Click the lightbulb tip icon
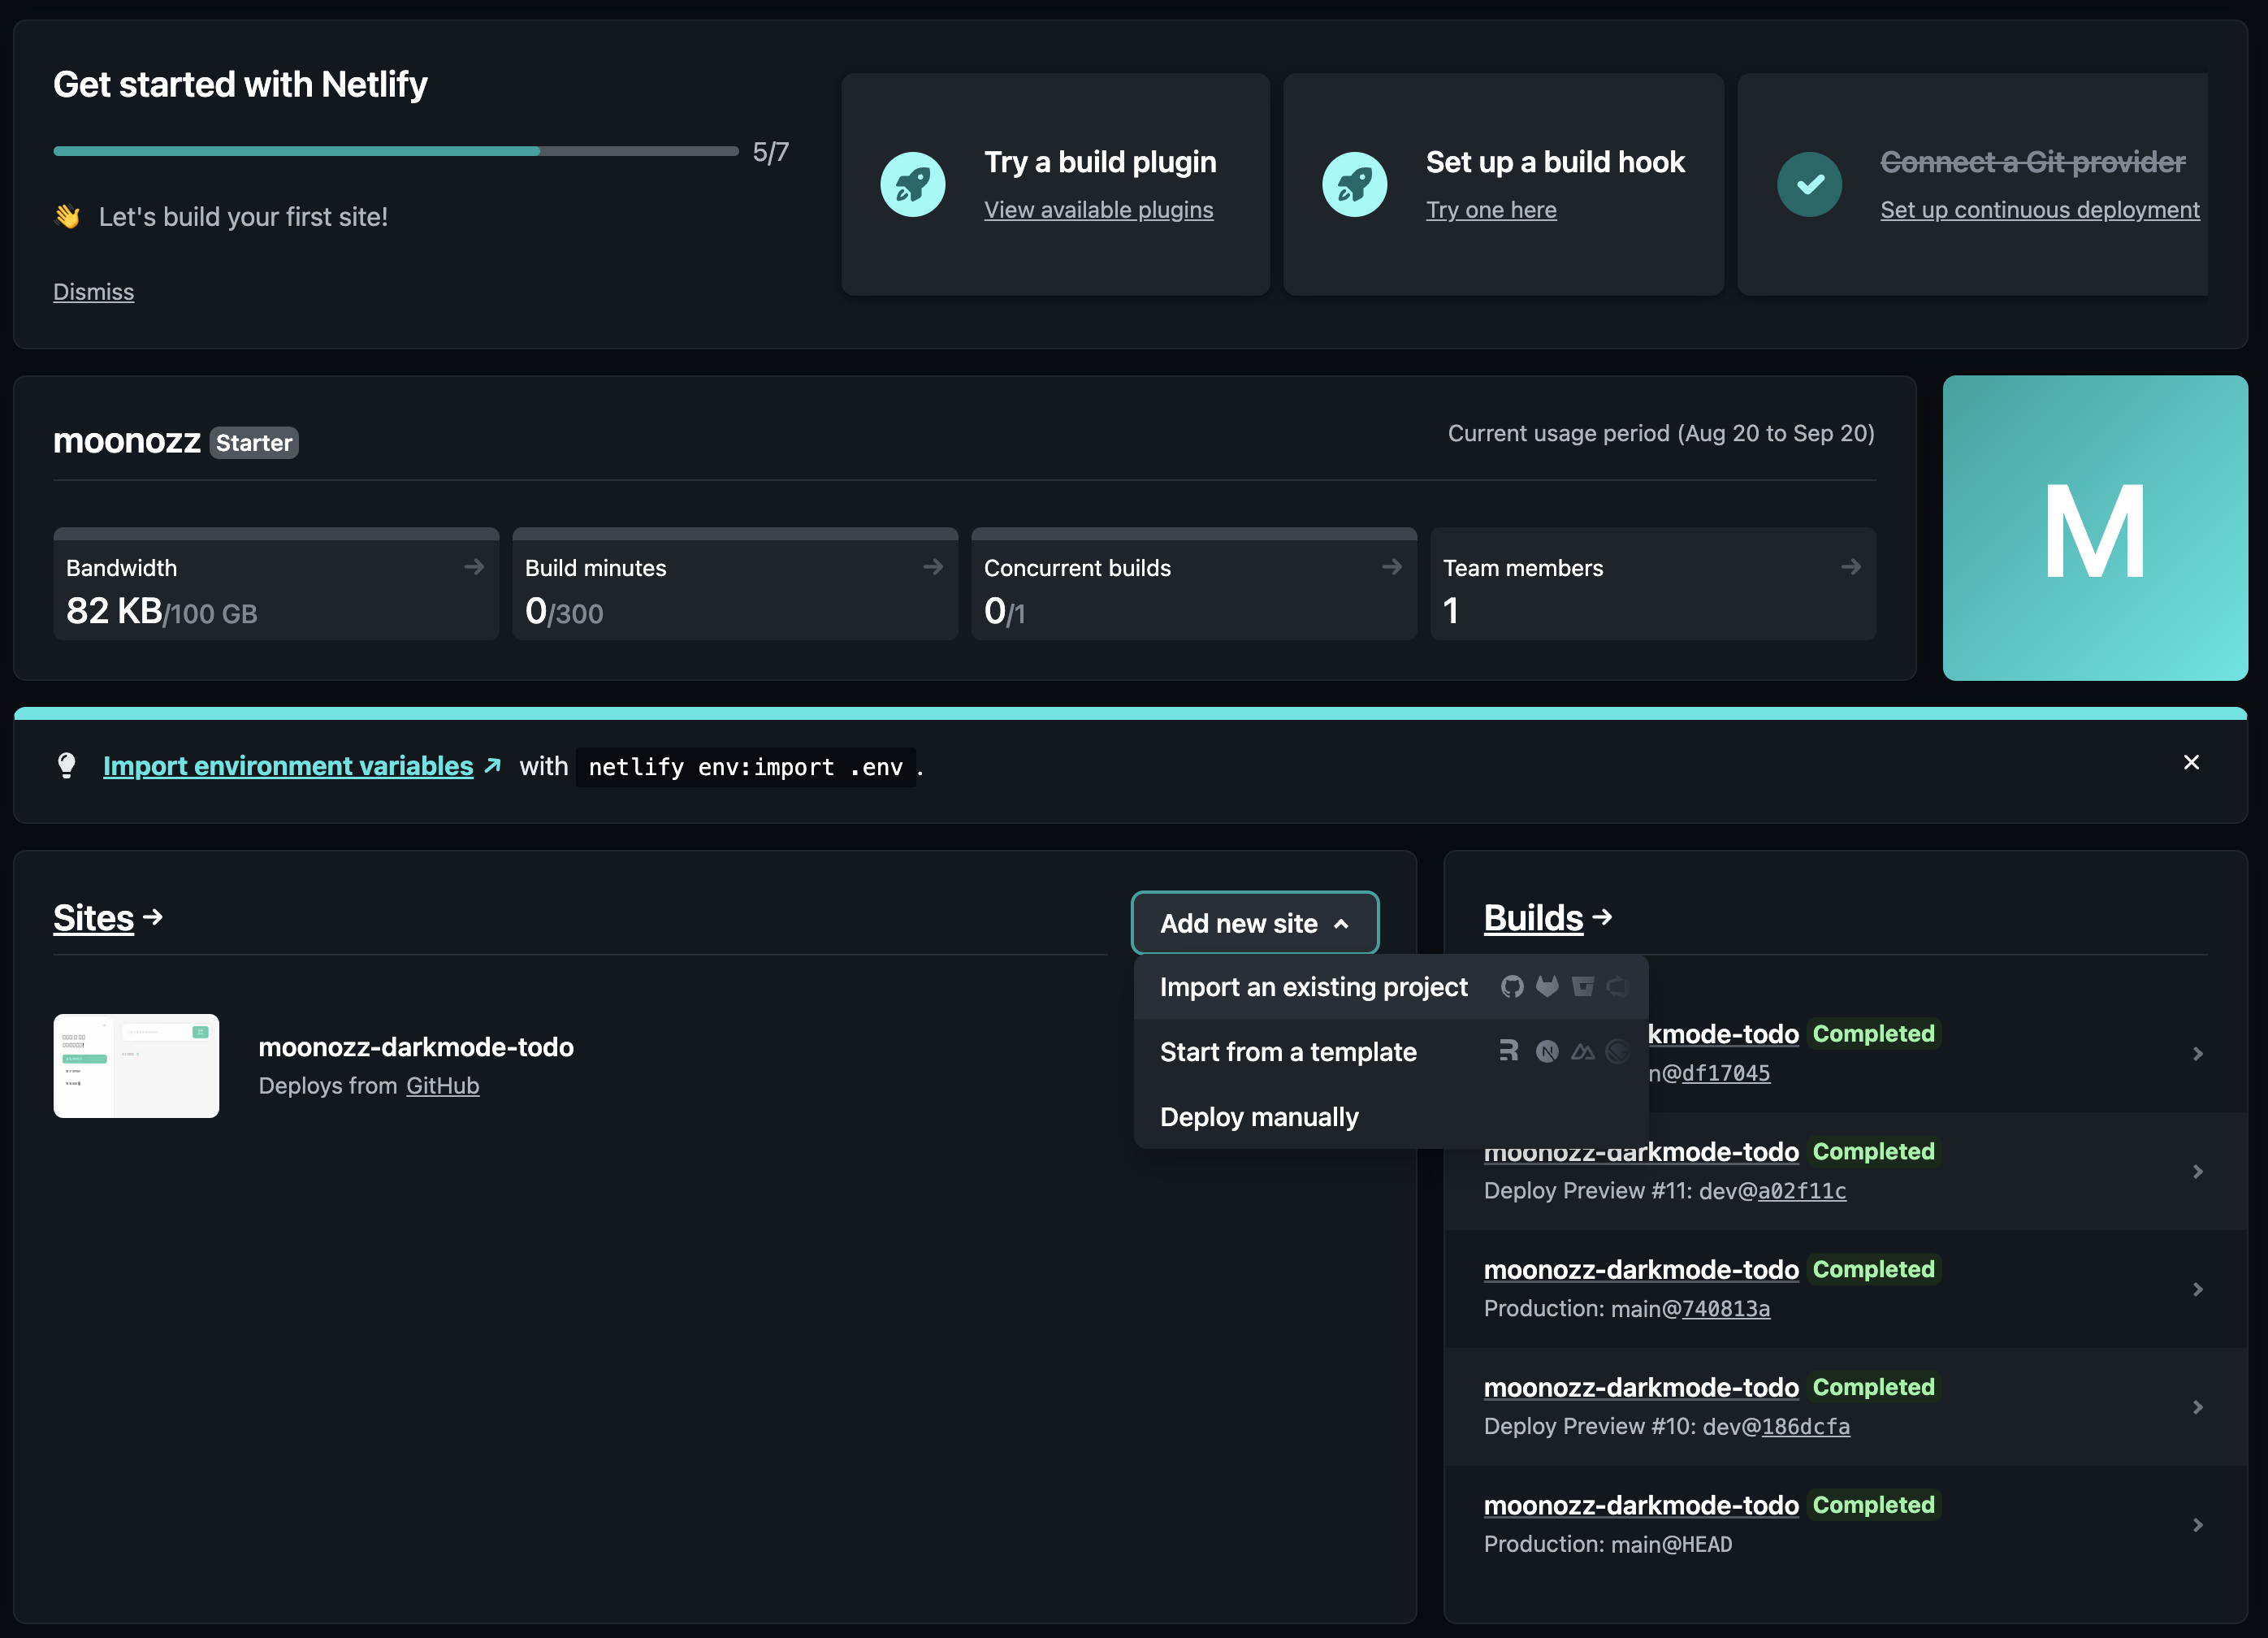 click(67, 766)
